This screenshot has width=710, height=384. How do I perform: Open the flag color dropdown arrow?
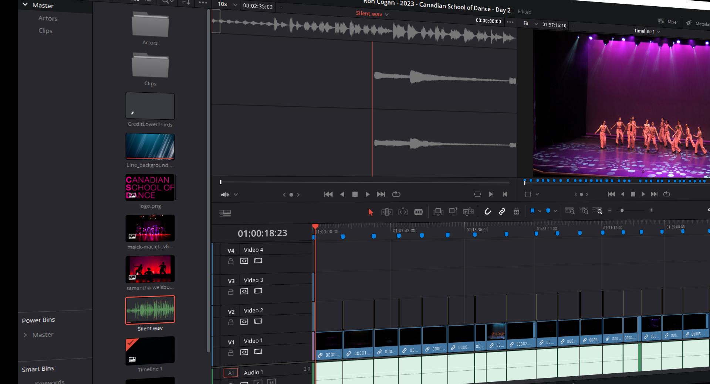[x=540, y=211]
